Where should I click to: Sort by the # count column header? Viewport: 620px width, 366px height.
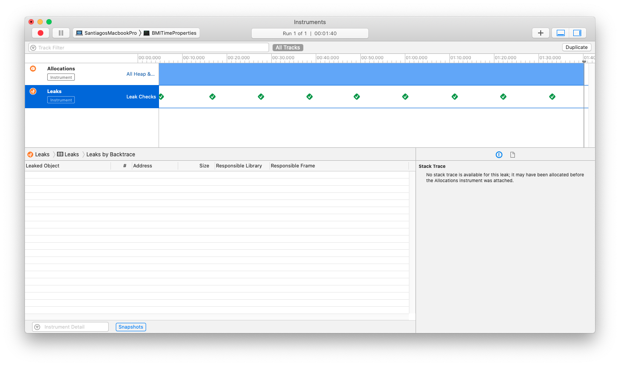122,166
